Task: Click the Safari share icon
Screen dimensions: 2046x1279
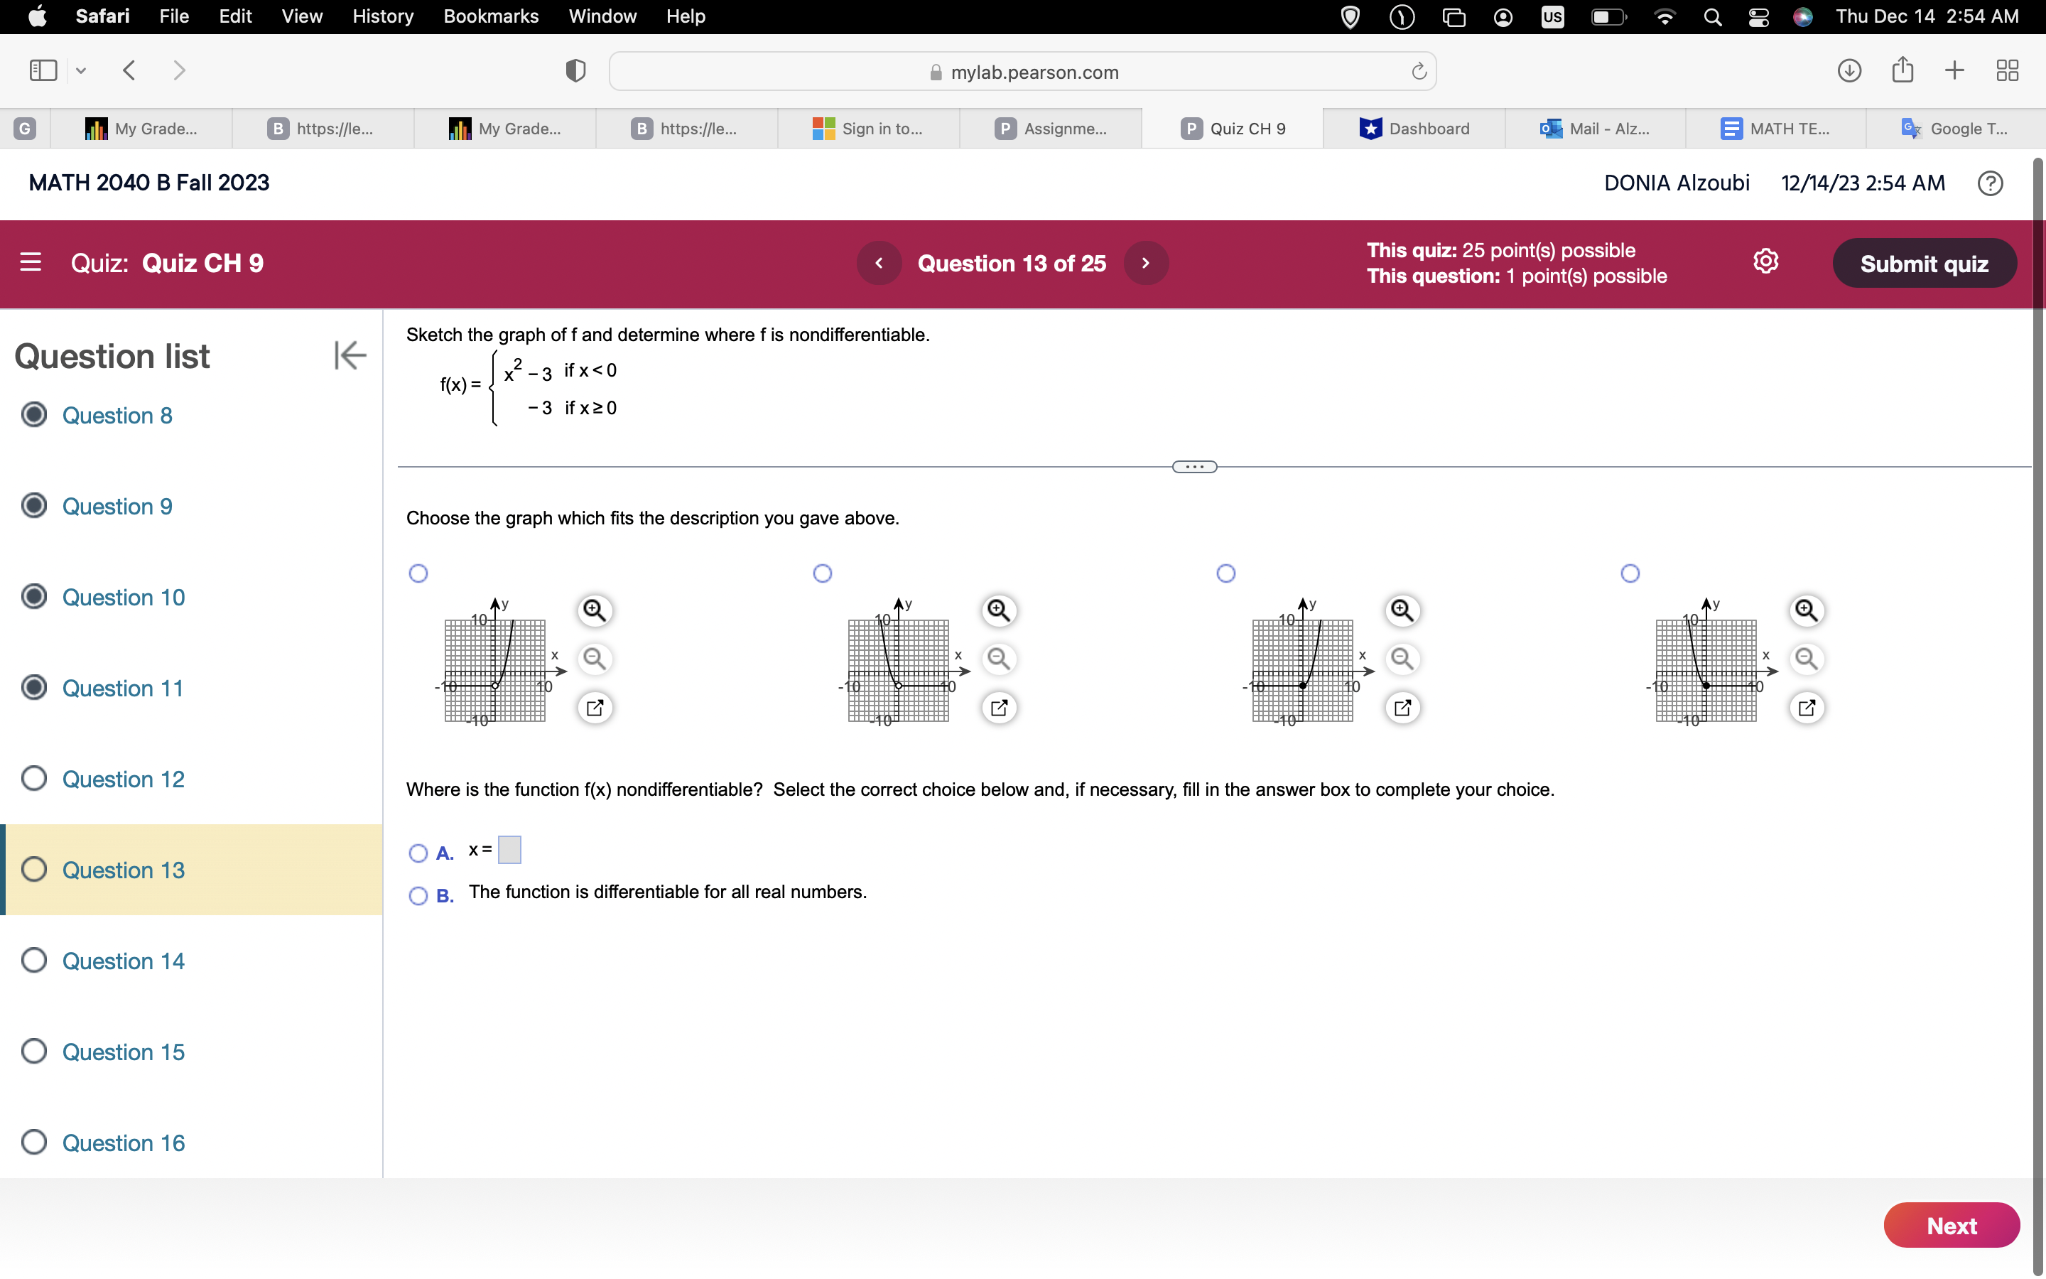Action: pyautogui.click(x=1902, y=70)
